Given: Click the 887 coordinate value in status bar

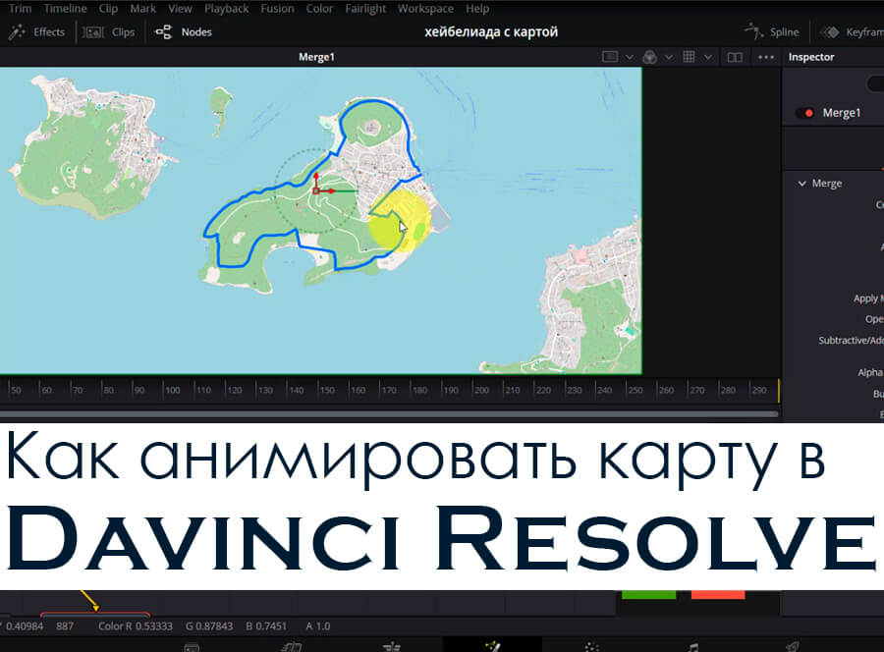Looking at the screenshot, I should pos(65,626).
